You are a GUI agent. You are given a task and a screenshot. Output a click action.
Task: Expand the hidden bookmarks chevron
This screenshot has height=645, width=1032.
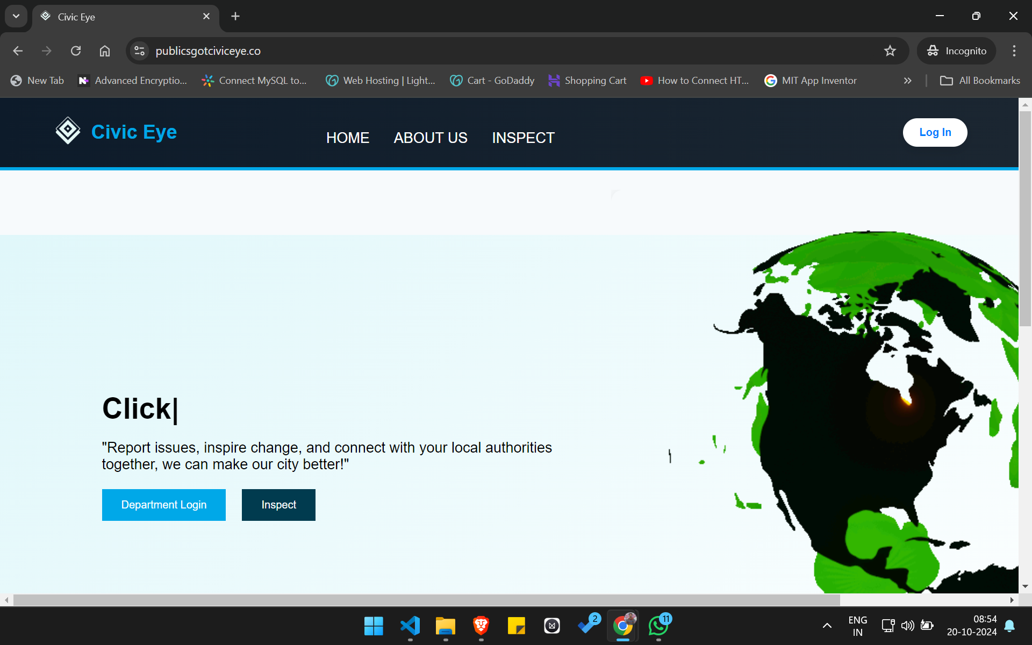pos(907,81)
